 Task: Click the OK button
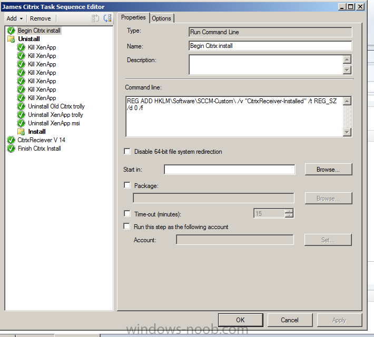pos(240,320)
